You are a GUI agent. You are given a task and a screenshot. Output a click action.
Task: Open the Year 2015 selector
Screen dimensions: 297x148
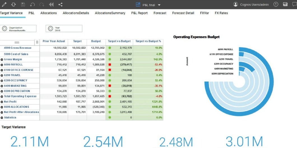(64, 29)
